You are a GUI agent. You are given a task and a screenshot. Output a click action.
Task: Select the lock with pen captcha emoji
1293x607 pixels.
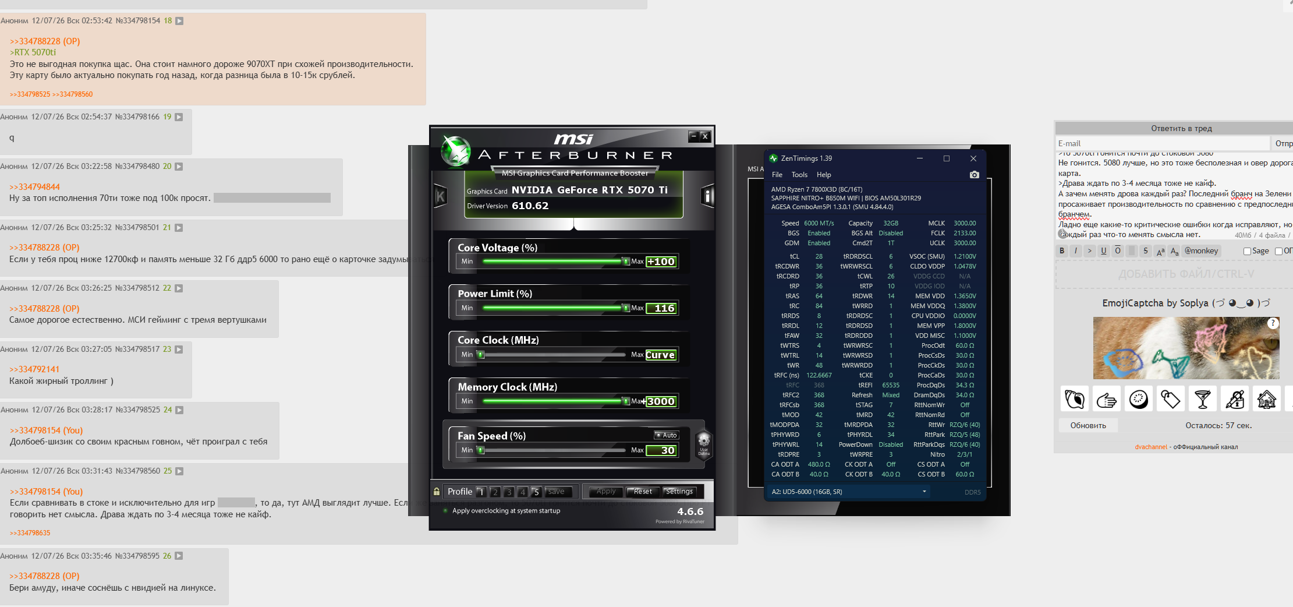pos(1235,399)
